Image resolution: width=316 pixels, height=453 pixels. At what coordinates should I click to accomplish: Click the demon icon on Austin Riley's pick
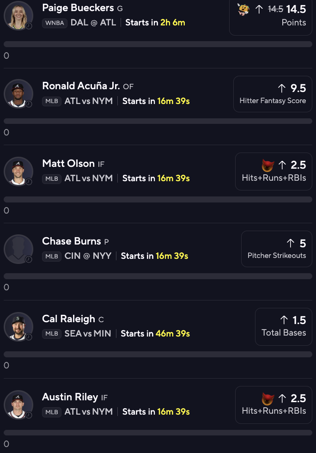(268, 399)
